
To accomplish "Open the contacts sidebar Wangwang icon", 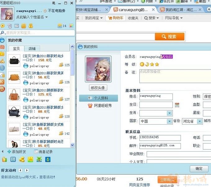I will coord(2,40).
